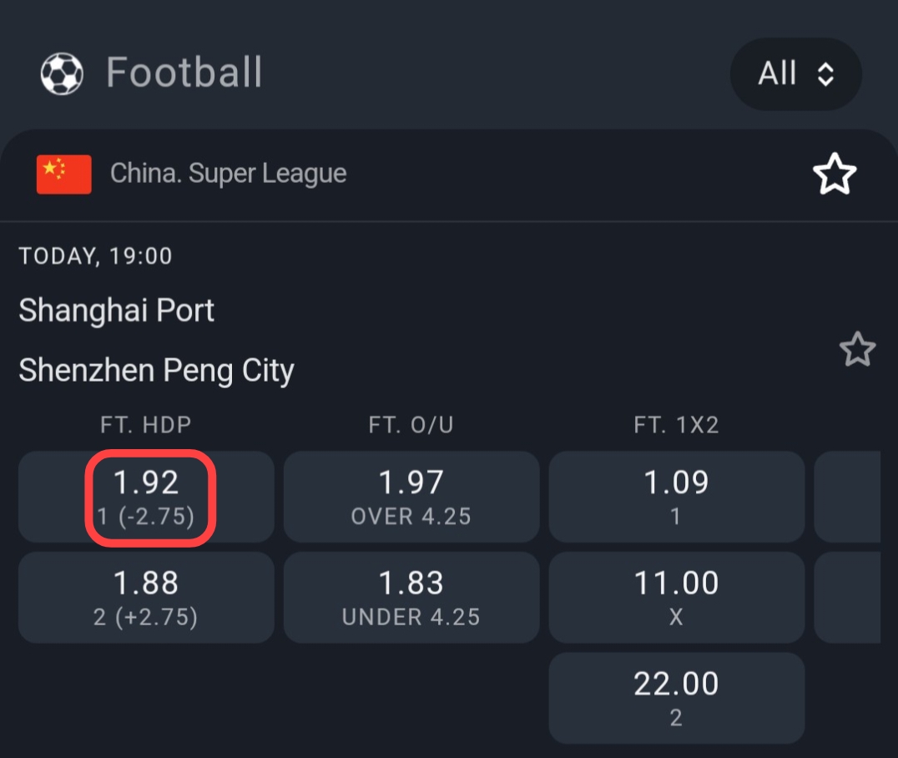
Task: Click the TODAY, 19:00 match time
Action: point(95,256)
